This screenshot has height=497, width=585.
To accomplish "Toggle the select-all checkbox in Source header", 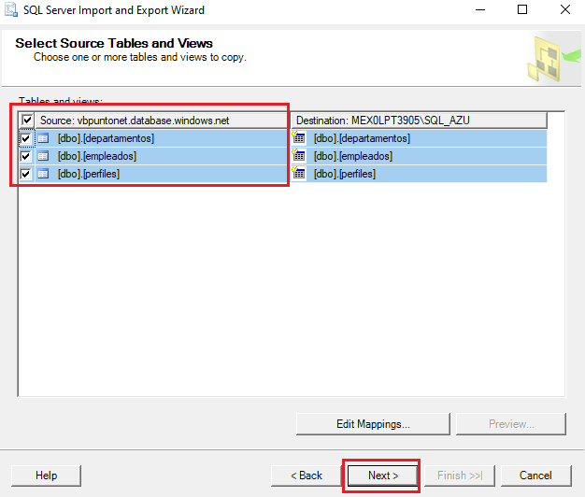I will pyautogui.click(x=27, y=121).
